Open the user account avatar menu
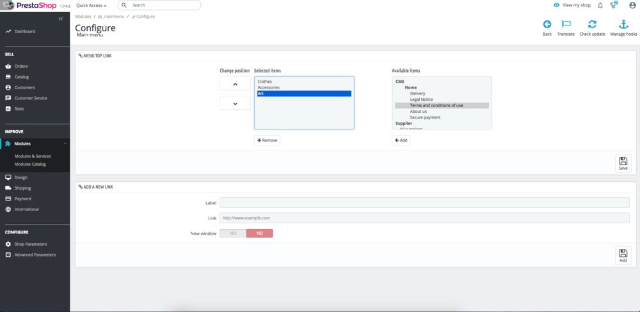This screenshot has width=640, height=312. [x=632, y=5]
